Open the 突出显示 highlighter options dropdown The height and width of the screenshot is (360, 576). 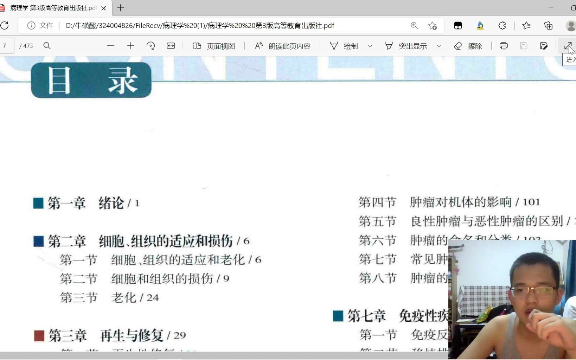(x=439, y=46)
